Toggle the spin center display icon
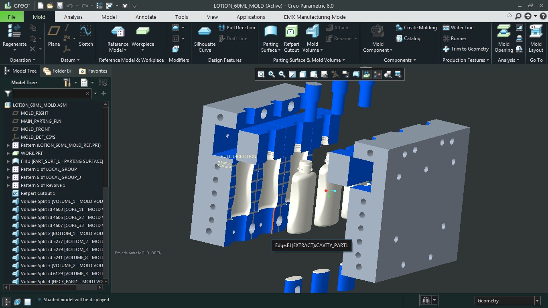The width and height of the screenshot is (548, 308). click(377, 74)
